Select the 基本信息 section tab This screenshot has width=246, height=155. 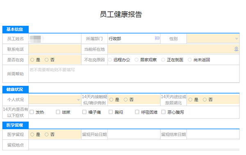(x=16, y=30)
